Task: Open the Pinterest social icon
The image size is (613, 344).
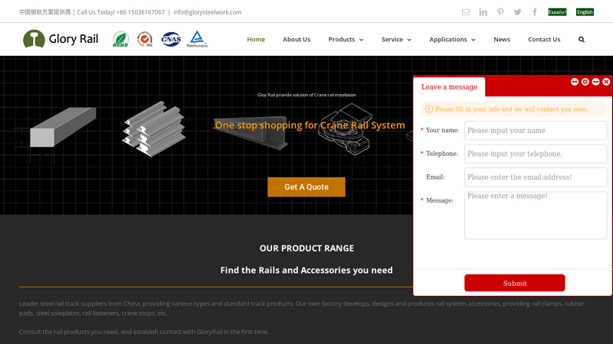Action: 500,12
